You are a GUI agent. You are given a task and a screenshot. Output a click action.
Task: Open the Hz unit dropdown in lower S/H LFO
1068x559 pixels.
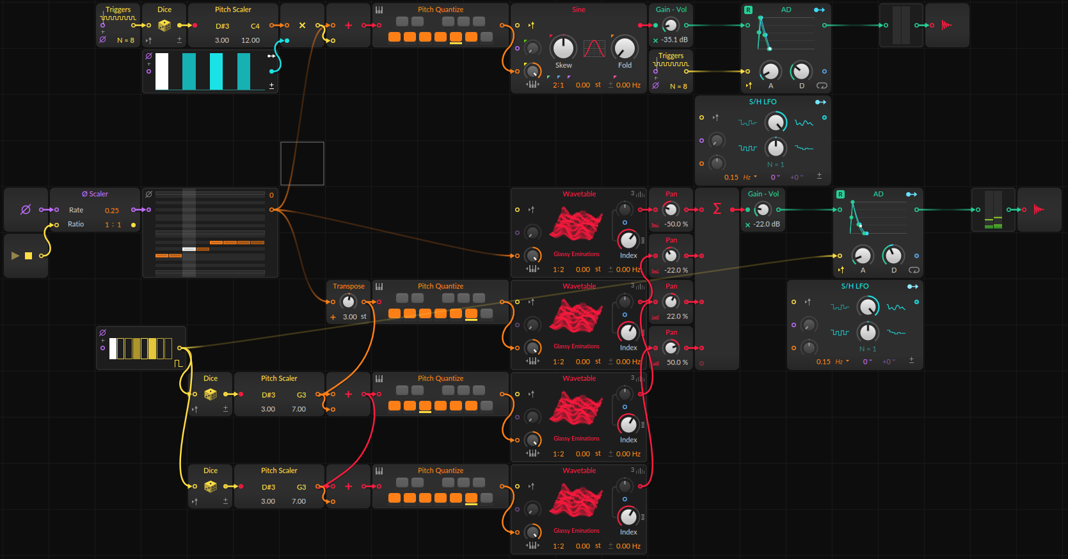click(x=842, y=362)
